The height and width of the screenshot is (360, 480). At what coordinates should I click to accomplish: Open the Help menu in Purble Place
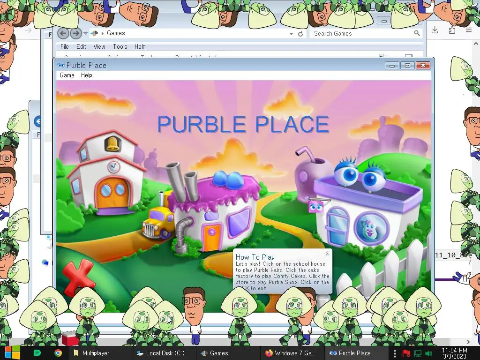[x=86, y=75]
